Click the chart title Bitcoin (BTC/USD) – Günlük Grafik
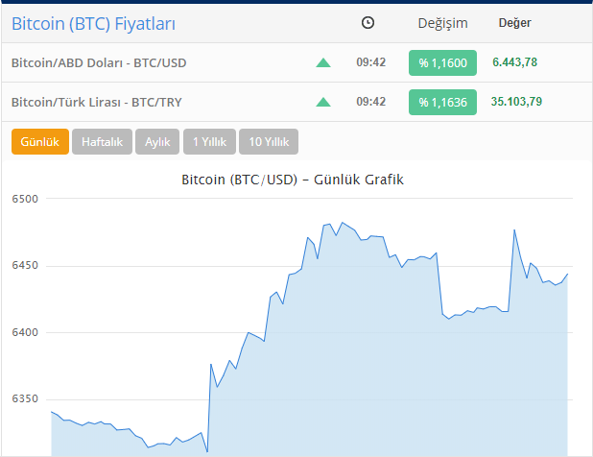Viewport: 593px width, 457px height. click(x=293, y=180)
